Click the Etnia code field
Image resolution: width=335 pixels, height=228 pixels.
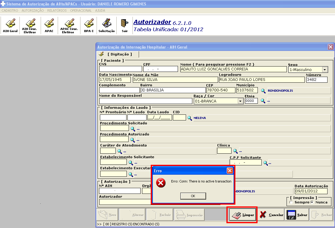click(x=251, y=101)
